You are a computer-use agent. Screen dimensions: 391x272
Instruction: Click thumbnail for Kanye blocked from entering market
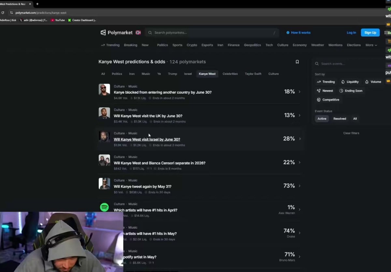(104, 89)
